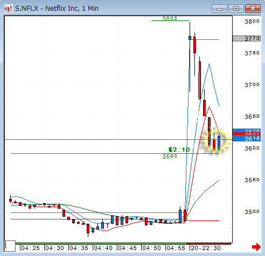Click the 04:40 time axis label

(x=103, y=248)
